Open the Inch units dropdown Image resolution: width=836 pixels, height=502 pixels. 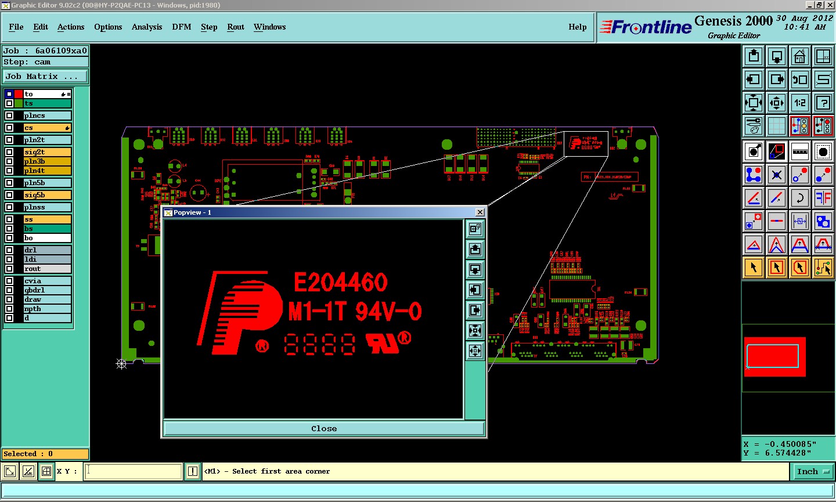pos(813,472)
